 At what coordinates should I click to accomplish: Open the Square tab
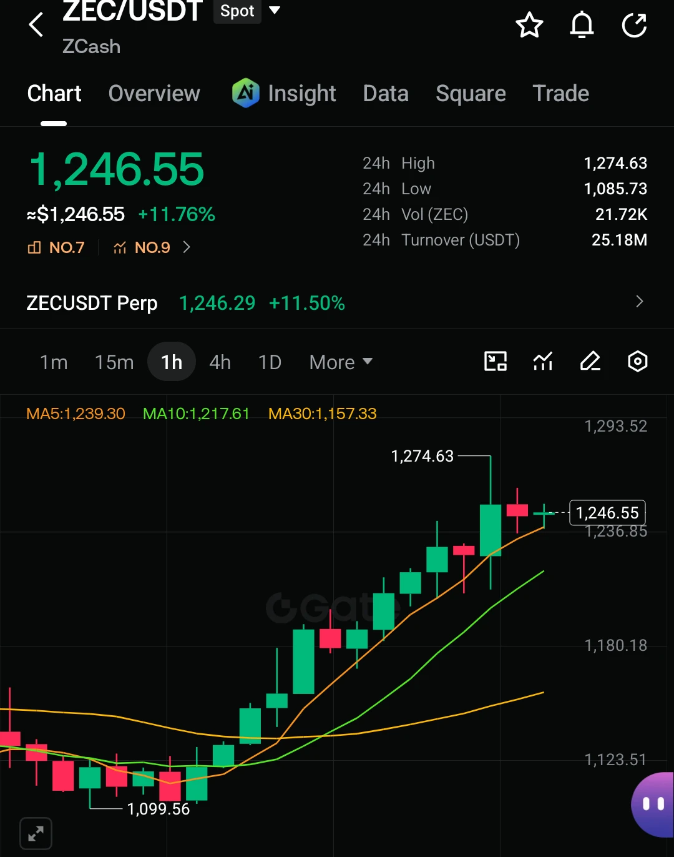tap(471, 94)
